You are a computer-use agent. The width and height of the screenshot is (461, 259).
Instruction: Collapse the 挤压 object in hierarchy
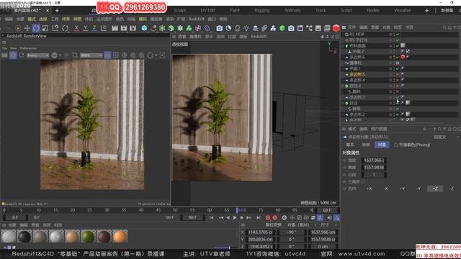coord(343,103)
